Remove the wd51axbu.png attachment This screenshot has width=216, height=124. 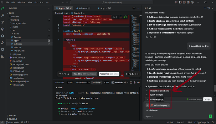click(x=168, y=105)
